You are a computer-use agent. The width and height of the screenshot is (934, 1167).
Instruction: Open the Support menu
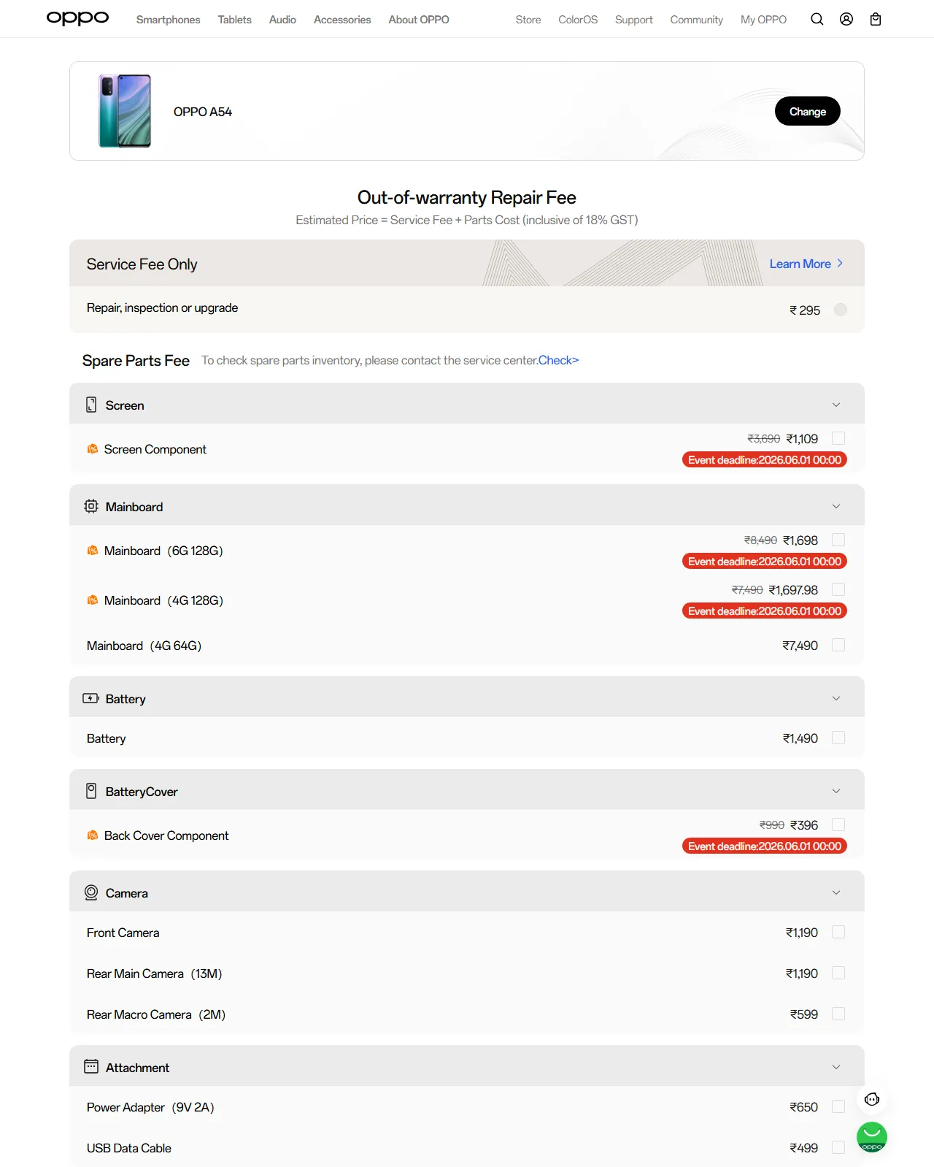(634, 20)
